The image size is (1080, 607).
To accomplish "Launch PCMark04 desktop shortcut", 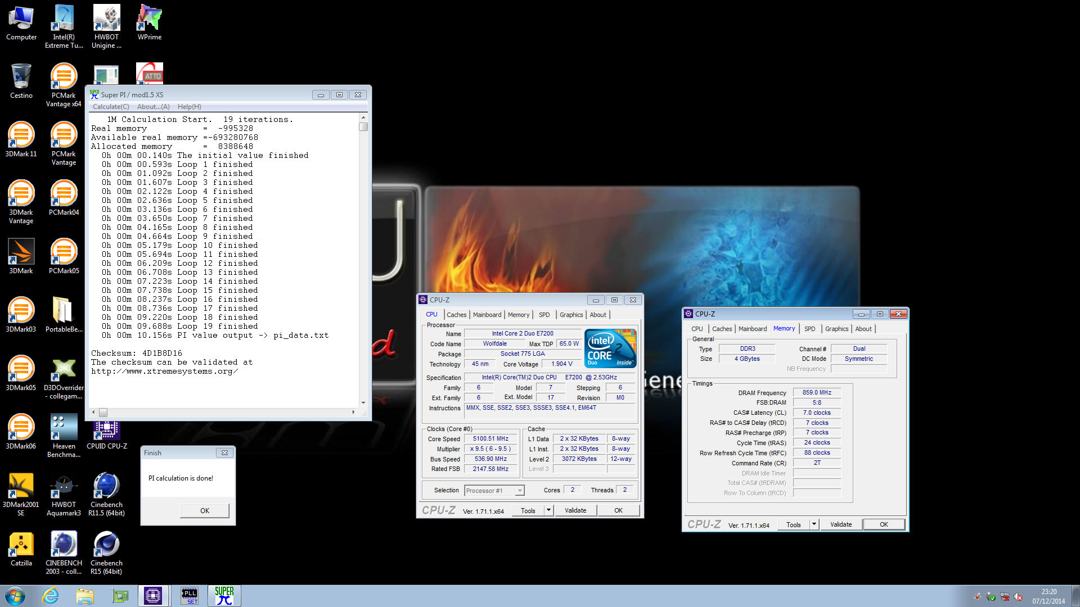I will point(64,198).
